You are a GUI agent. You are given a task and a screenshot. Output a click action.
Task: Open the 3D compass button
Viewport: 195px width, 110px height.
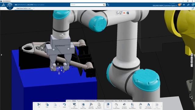[10, 6]
